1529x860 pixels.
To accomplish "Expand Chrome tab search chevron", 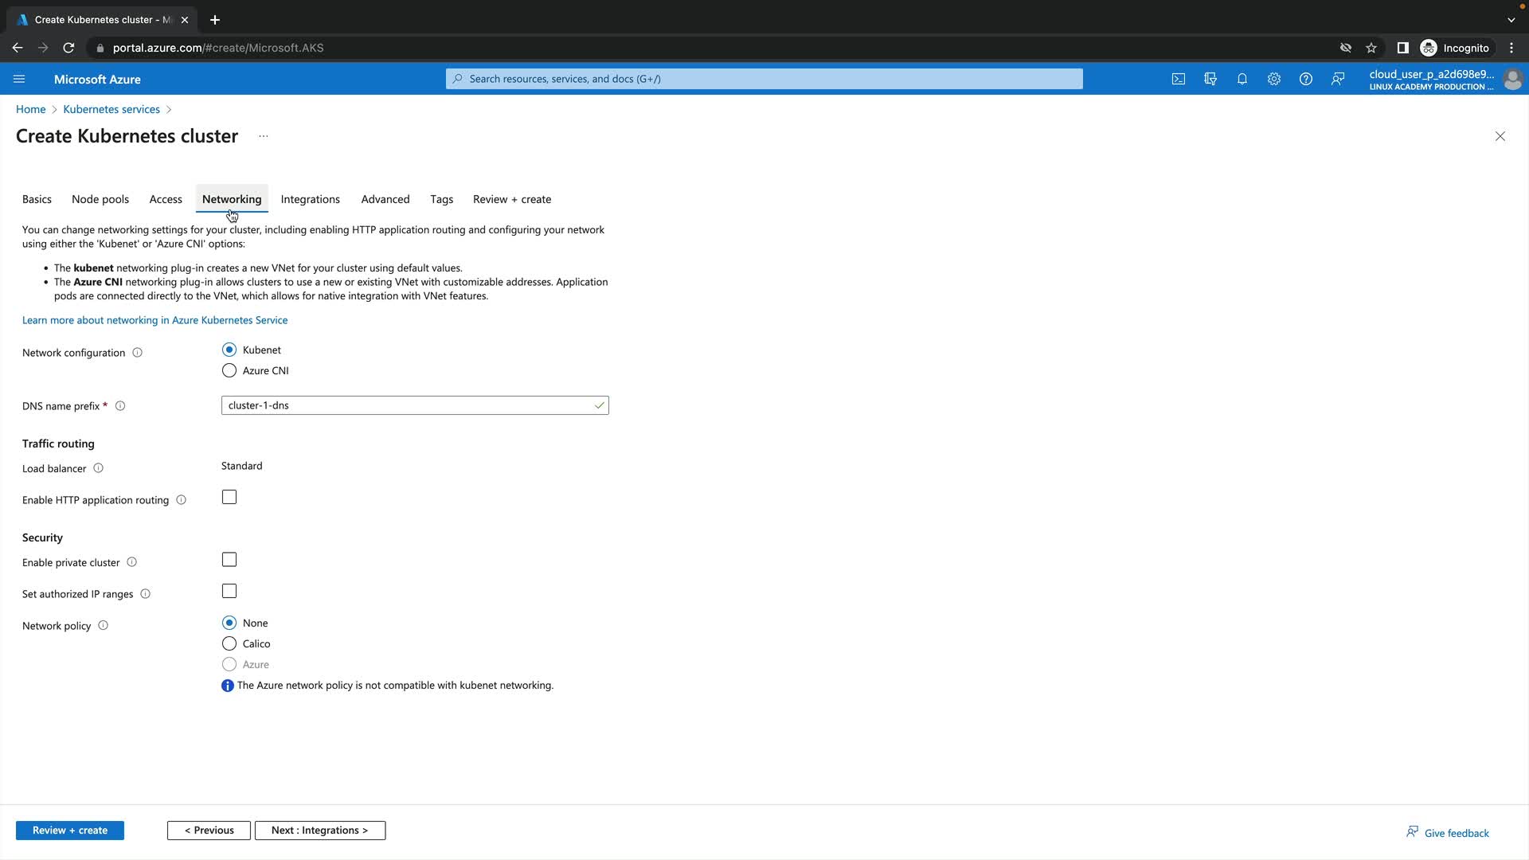I will point(1511,20).
